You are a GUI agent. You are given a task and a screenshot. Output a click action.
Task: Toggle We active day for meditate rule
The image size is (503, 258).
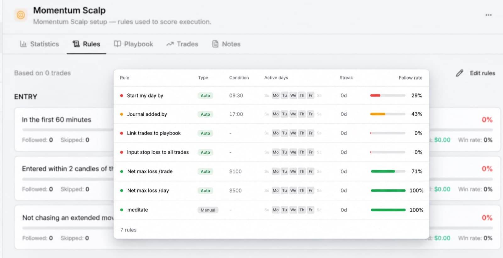(x=293, y=210)
